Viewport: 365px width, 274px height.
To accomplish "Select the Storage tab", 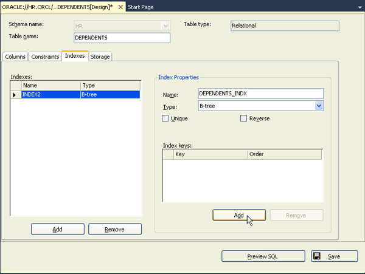I will pyautogui.click(x=101, y=57).
